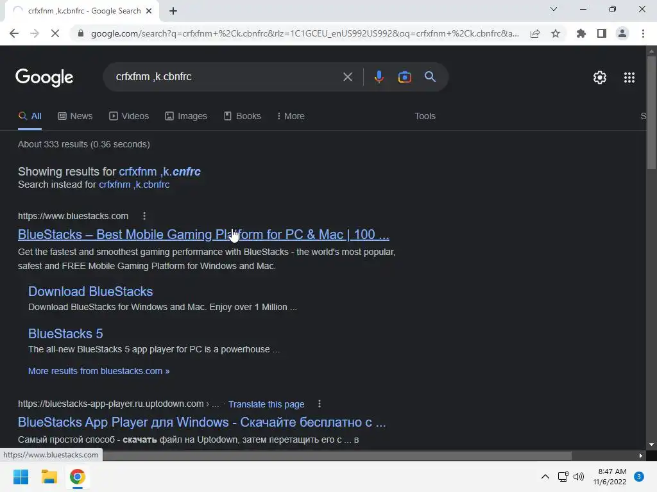Viewport: 657px width, 492px height.
Task: Share this page from address bar
Action: [x=535, y=33]
